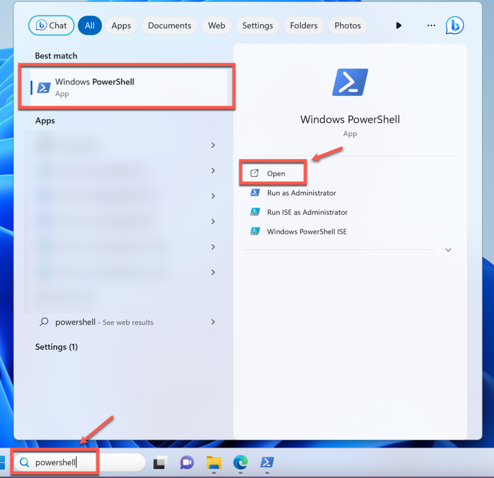The height and width of the screenshot is (478, 494).
Task: Open Task View from the taskbar
Action: click(x=159, y=463)
